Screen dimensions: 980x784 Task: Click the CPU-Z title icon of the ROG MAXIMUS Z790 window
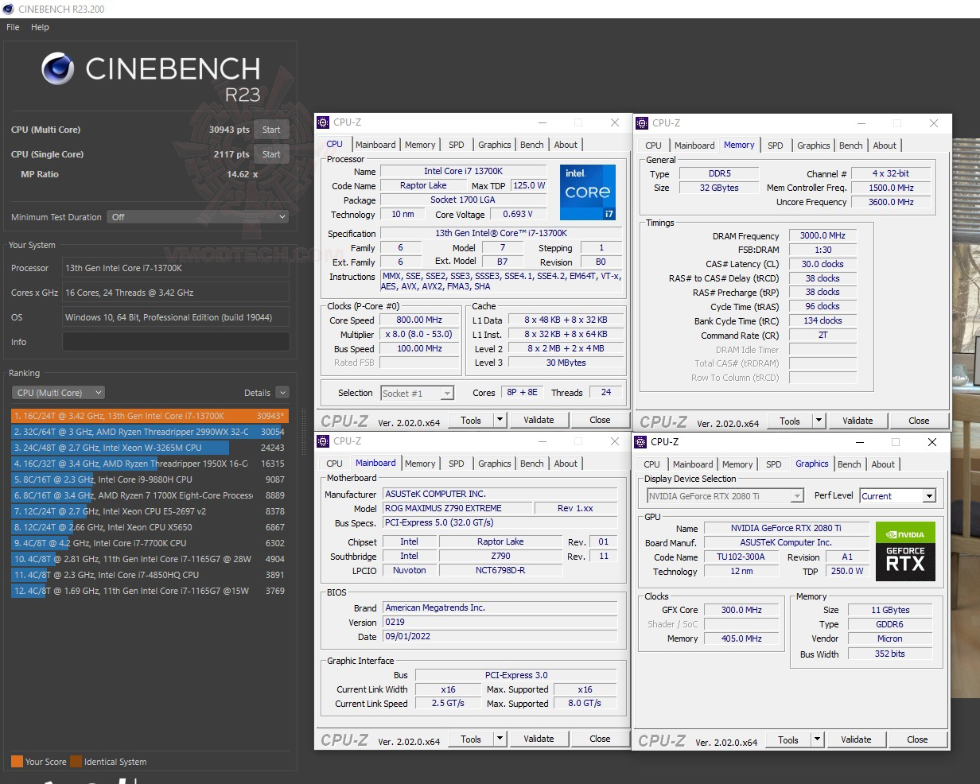(323, 441)
